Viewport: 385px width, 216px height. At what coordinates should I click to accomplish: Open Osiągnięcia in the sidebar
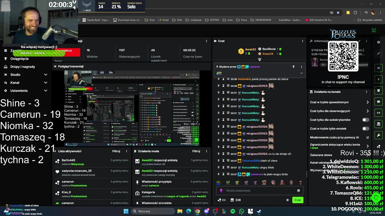pos(19,59)
